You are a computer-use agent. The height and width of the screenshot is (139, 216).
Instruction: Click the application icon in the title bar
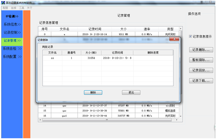3,2
